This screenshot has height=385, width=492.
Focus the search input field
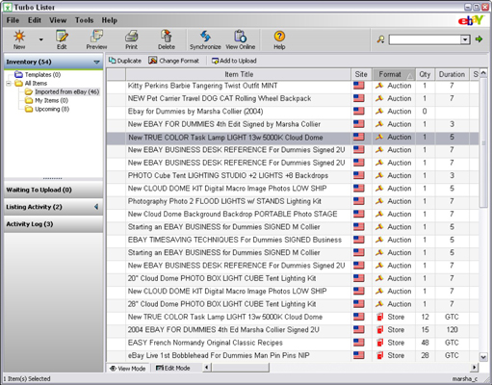click(425, 39)
